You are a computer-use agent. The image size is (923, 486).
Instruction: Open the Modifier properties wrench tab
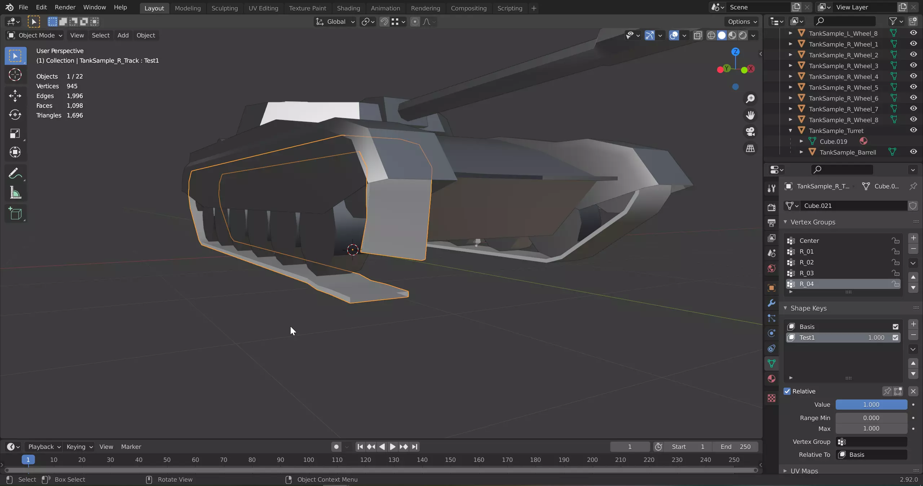click(x=772, y=303)
